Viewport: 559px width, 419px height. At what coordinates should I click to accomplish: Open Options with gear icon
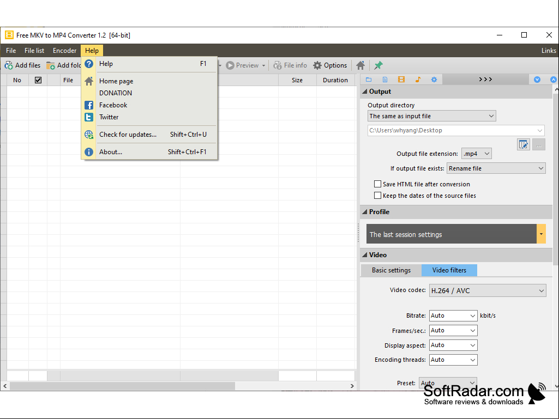[x=330, y=65]
